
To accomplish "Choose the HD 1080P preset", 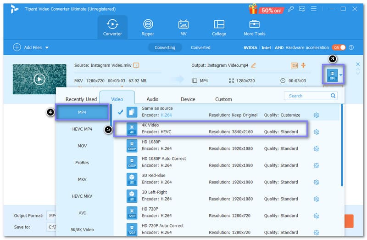I will [226, 145].
